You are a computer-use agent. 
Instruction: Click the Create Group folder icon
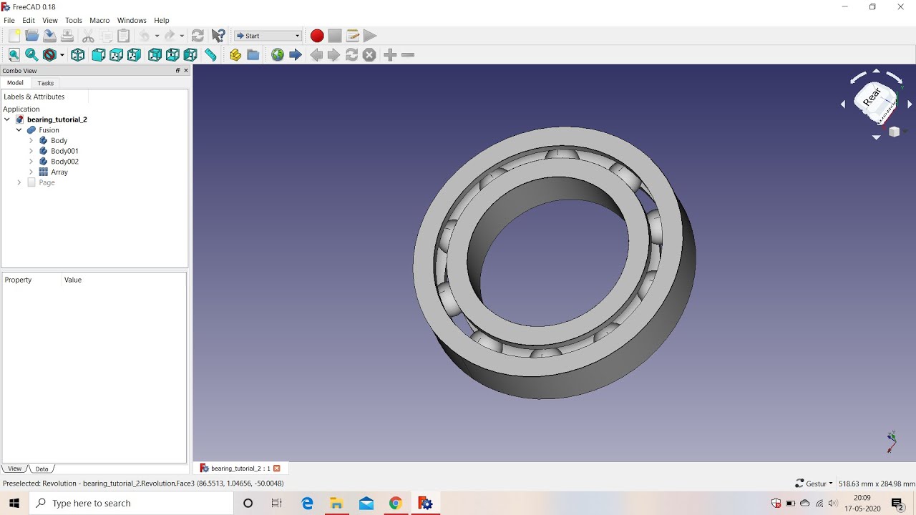click(x=253, y=55)
